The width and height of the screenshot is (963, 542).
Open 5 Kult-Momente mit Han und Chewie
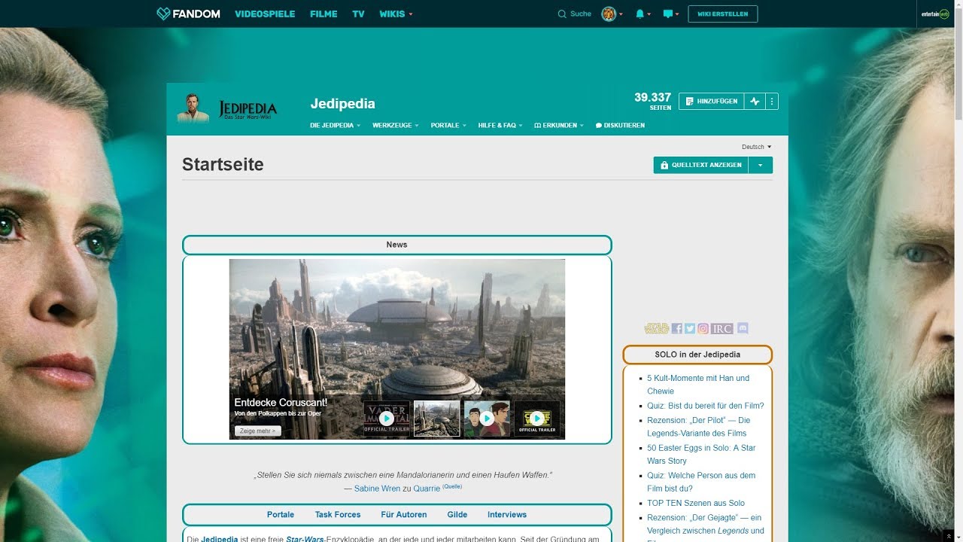click(x=698, y=385)
